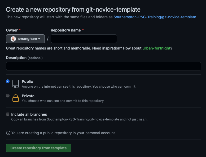Click the smangham owner name text

pyautogui.click(x=27, y=39)
